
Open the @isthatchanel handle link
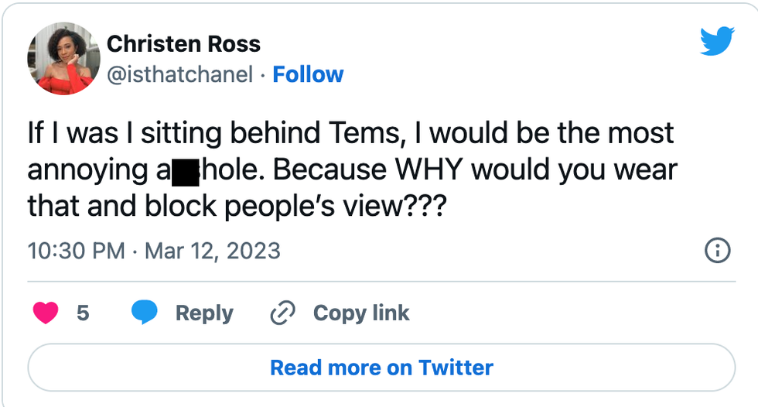coord(179,74)
